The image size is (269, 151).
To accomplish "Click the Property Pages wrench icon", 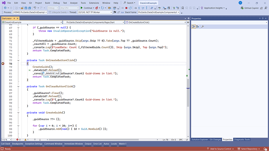I will [x=203, y=26].
